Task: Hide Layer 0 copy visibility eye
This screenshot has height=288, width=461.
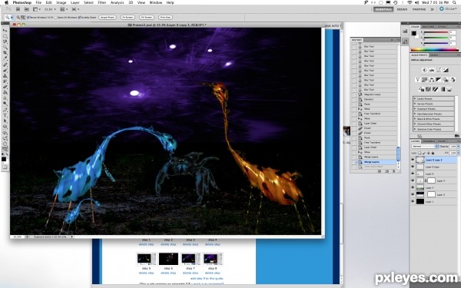Action: tap(413, 167)
